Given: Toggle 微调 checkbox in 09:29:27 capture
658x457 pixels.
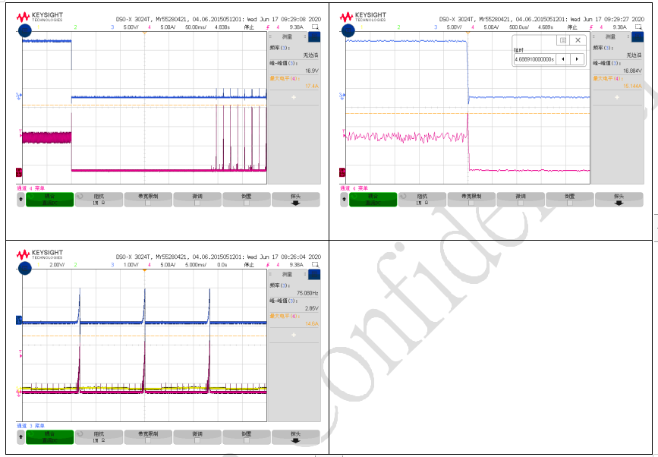Looking at the screenshot, I should point(521,203).
